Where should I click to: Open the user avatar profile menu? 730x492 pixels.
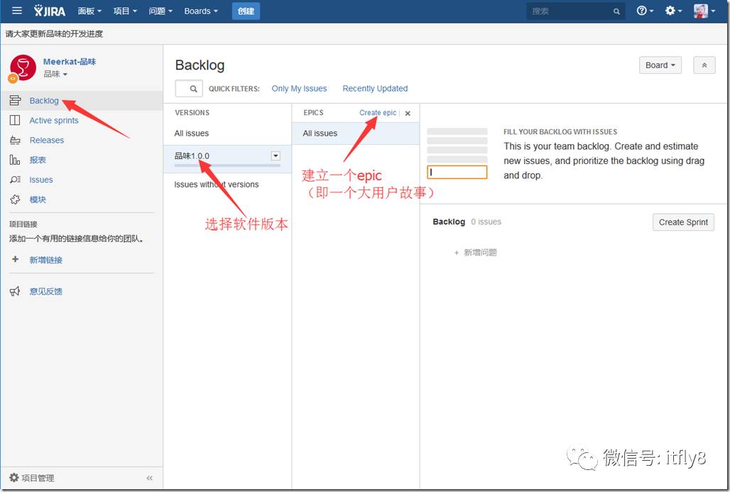click(704, 11)
